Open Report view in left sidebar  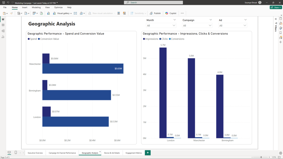pos(3,19)
